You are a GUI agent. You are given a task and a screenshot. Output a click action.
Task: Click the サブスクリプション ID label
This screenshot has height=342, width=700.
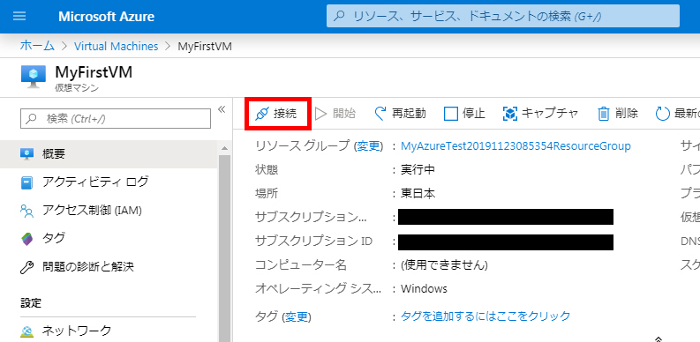313,242
